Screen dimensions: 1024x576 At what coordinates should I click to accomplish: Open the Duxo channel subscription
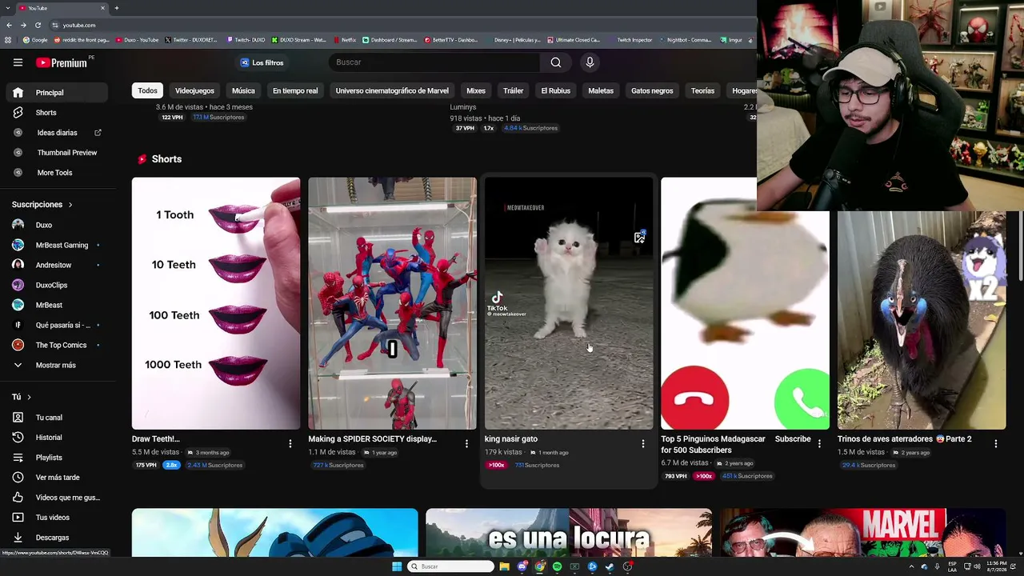coord(56,225)
